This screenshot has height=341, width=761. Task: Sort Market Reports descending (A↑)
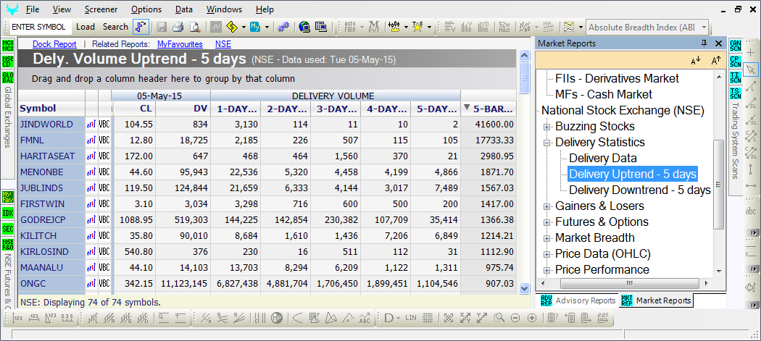tap(716, 61)
